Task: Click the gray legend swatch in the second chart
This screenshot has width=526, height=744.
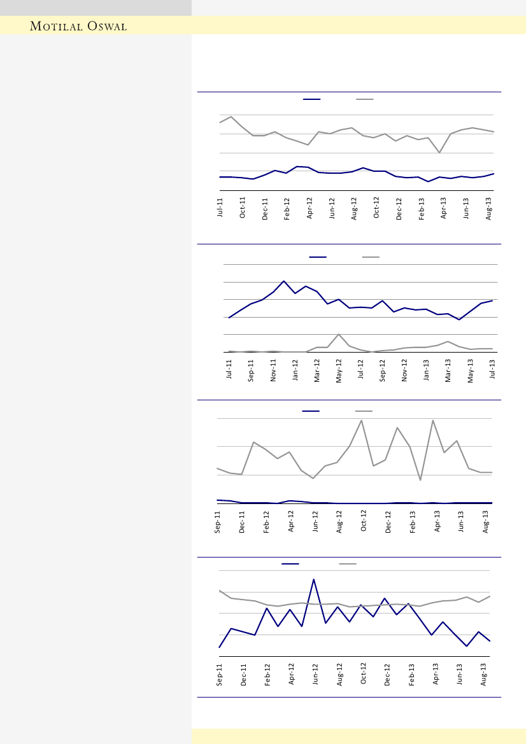Action: pos(371,257)
